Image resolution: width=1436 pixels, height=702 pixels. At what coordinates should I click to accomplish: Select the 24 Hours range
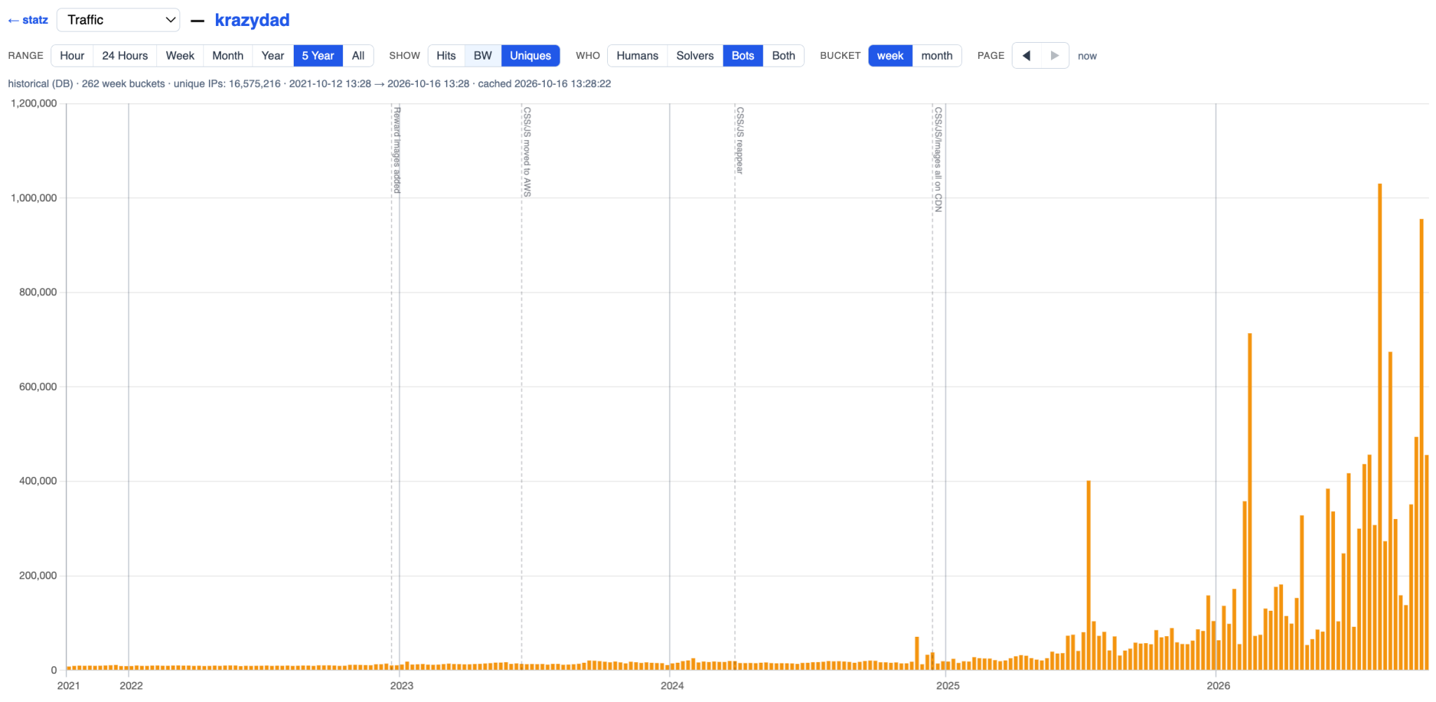pyautogui.click(x=125, y=56)
